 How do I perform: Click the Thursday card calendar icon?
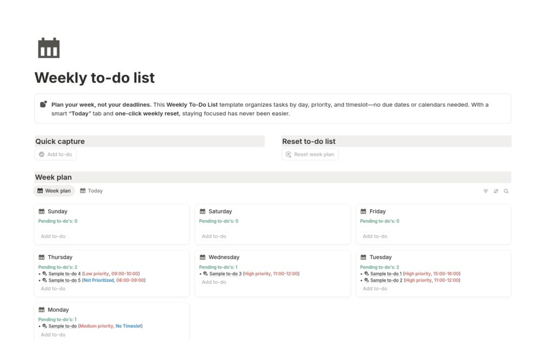pos(42,257)
